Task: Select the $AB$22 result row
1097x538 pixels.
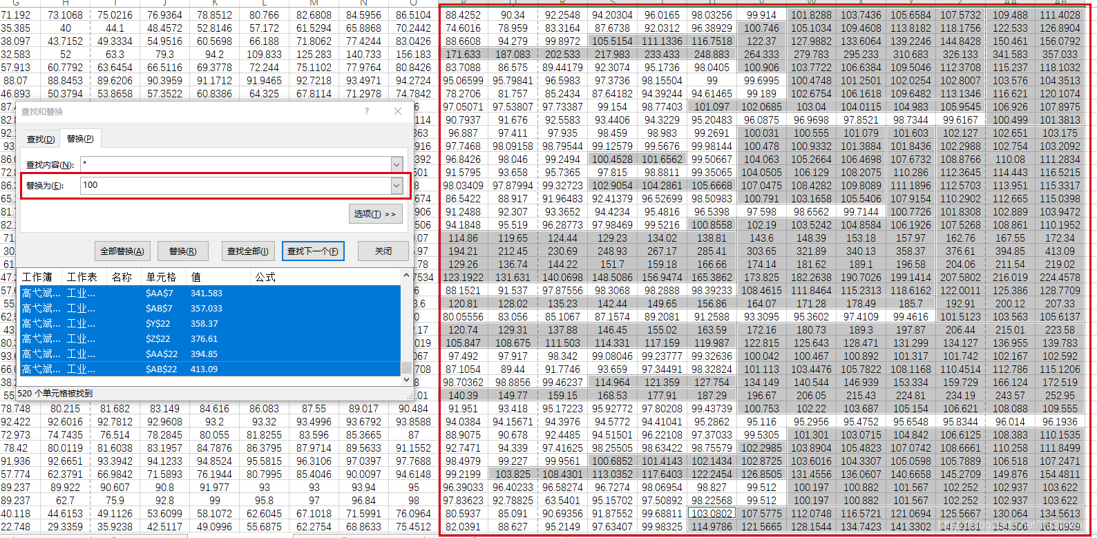Action: coord(211,369)
